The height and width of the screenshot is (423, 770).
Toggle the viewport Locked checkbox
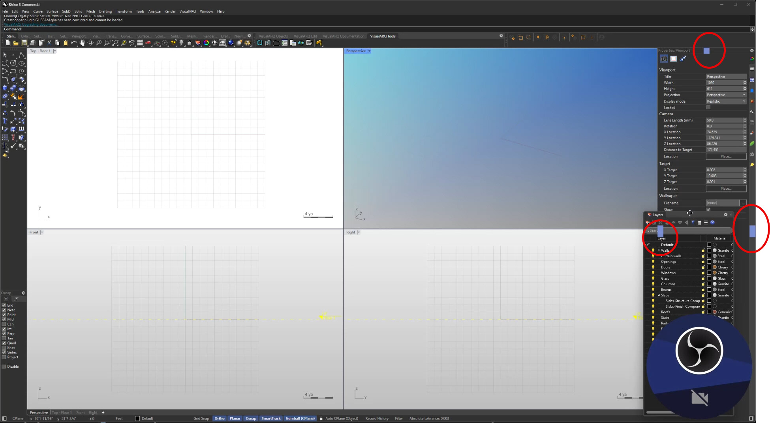point(708,107)
